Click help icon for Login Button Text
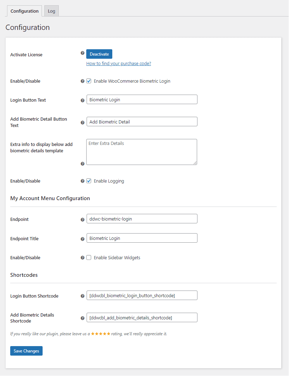Viewport: 289px width, 376px height. (x=82, y=101)
